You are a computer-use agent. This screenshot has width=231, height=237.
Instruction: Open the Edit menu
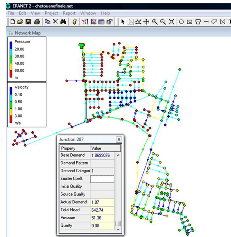tap(23, 13)
